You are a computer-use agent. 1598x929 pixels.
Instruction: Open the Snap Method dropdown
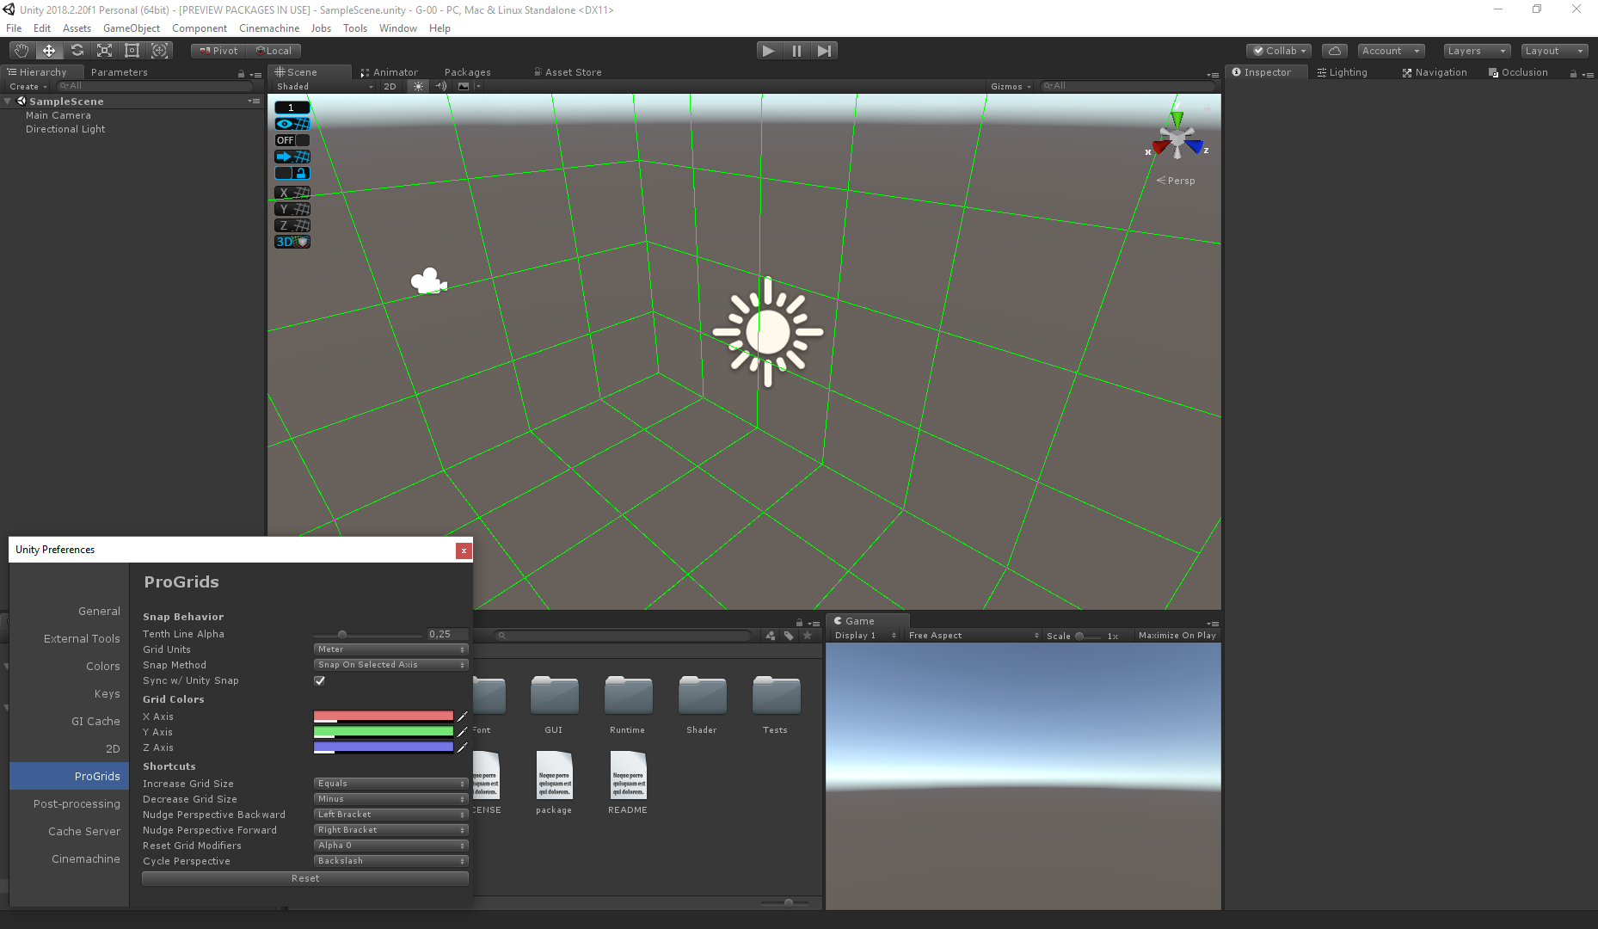[390, 664]
